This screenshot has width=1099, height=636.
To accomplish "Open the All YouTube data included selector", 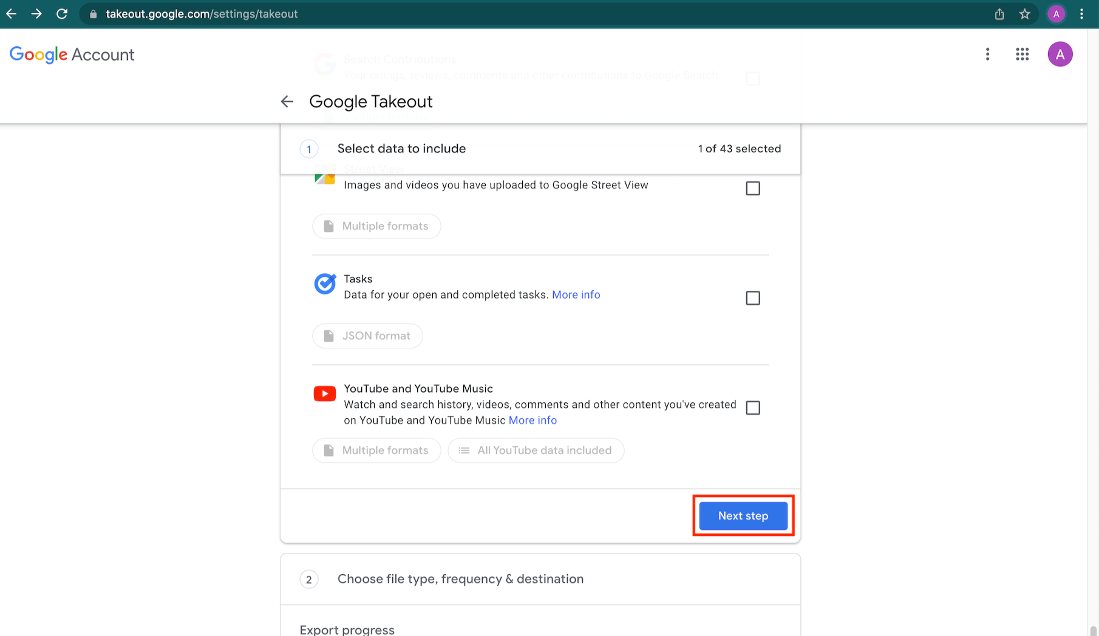I will (536, 450).
